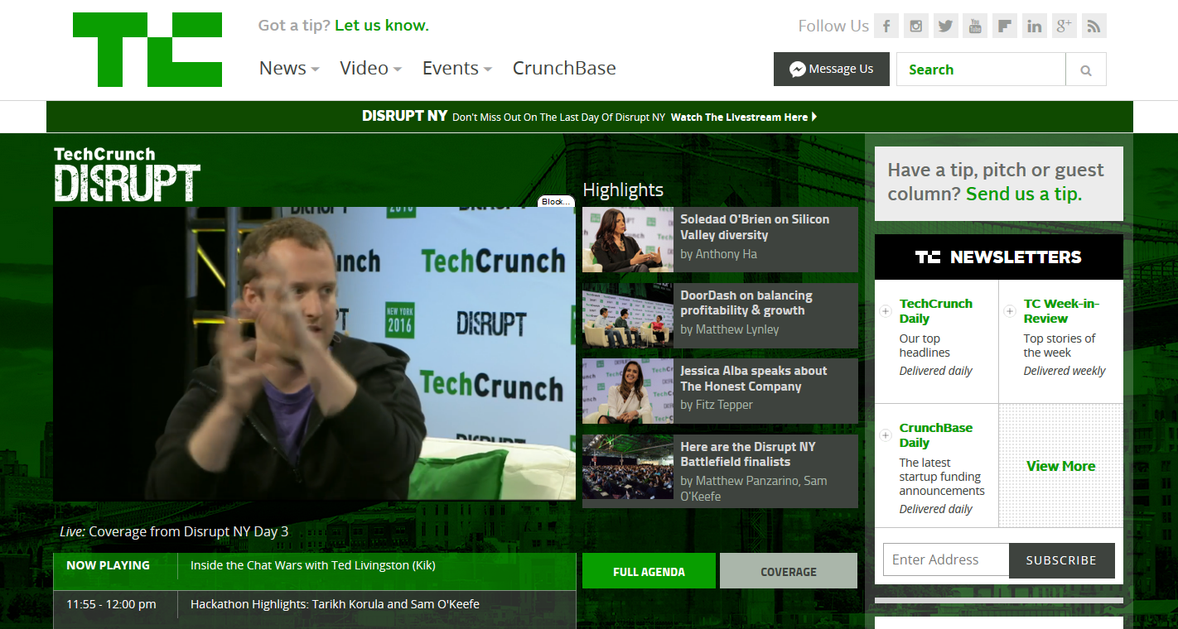Click the Message Us button
1178x629 pixels.
click(x=832, y=69)
